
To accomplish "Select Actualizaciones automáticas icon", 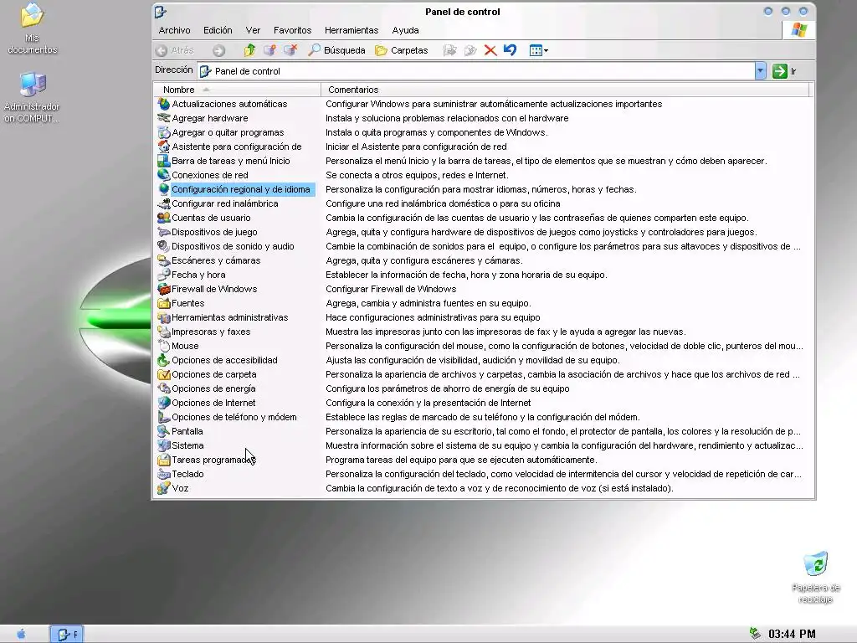I will coord(163,103).
